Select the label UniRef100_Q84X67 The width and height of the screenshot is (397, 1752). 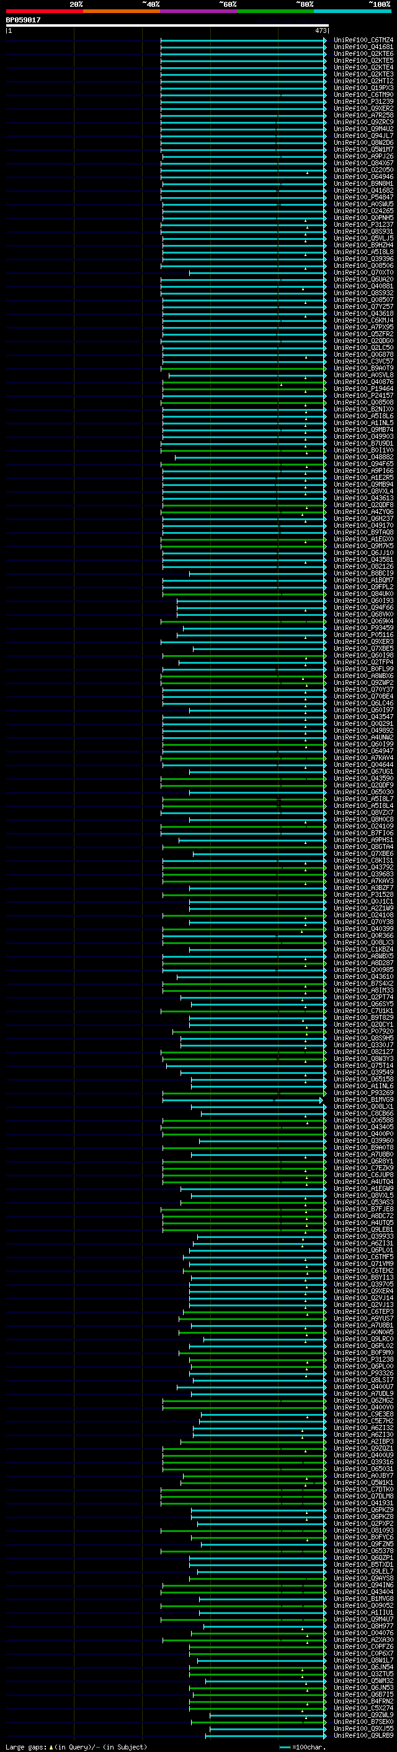(x=364, y=163)
